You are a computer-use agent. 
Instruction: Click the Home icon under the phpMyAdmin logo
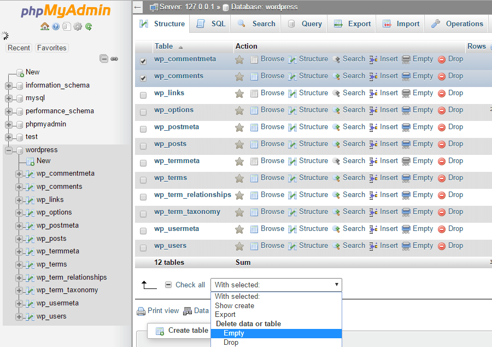(x=45, y=26)
